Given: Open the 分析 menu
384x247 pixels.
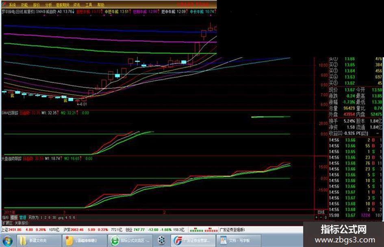Looking at the screenshot, I should [48, 4].
